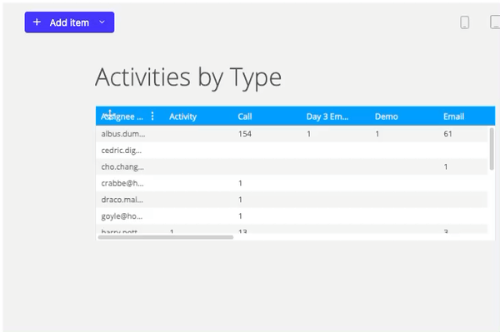Click albus Demo value 1
This screenshot has height=332, width=500.
[377, 134]
